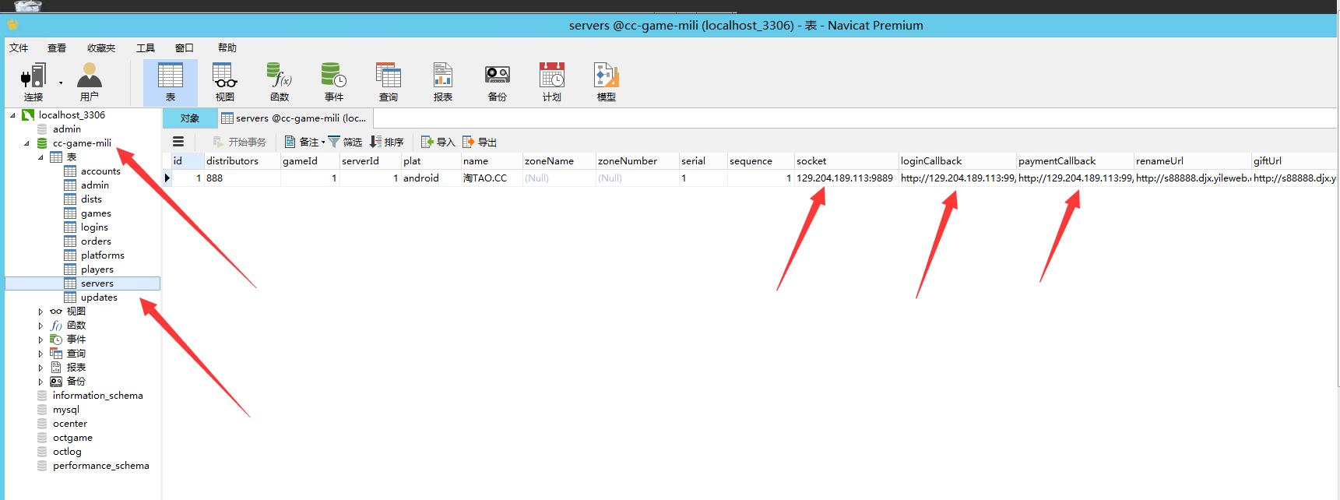Expand the 视图 tree node

click(x=40, y=312)
